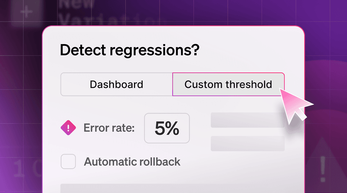Image resolution: width=347 pixels, height=193 pixels.
Task: Select the Custom threshold tab
Action: click(x=228, y=84)
